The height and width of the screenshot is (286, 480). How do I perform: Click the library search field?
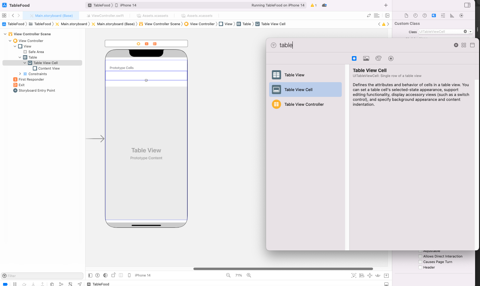point(365,45)
